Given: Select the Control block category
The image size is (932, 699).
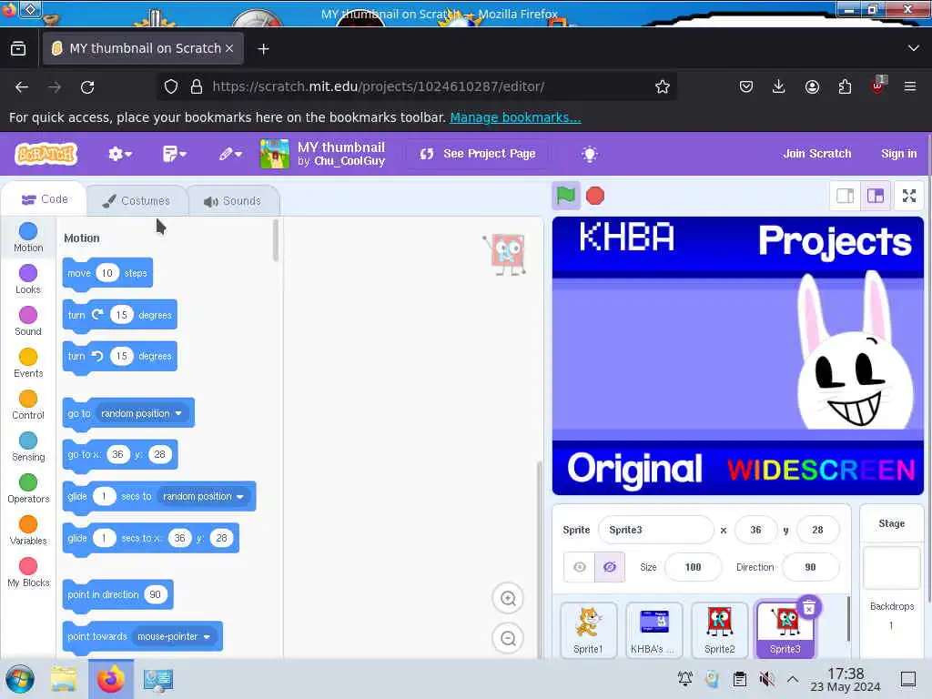Looking at the screenshot, I should pyautogui.click(x=28, y=405).
